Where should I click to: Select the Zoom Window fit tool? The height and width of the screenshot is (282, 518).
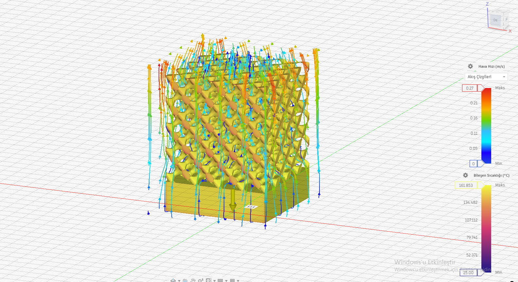208,280
